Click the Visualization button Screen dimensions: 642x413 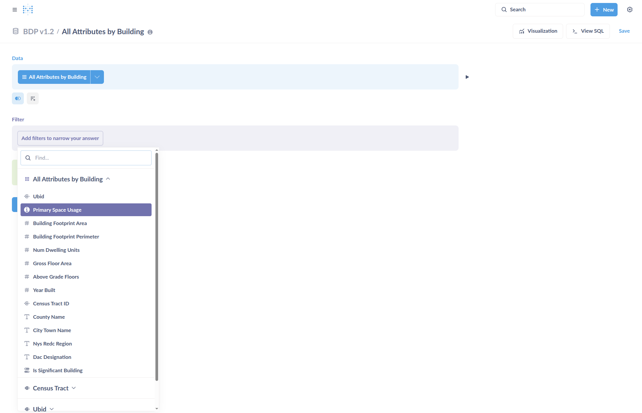click(538, 31)
